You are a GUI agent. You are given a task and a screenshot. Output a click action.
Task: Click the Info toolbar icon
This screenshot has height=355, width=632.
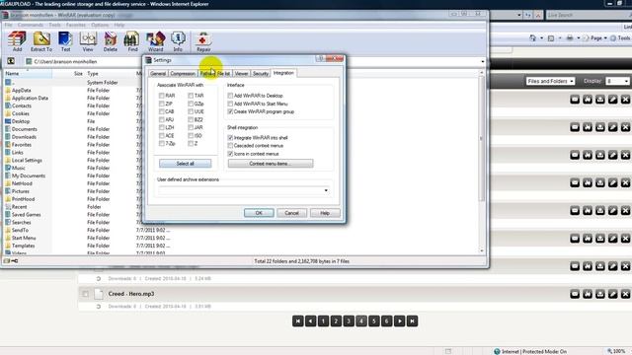coord(178,41)
